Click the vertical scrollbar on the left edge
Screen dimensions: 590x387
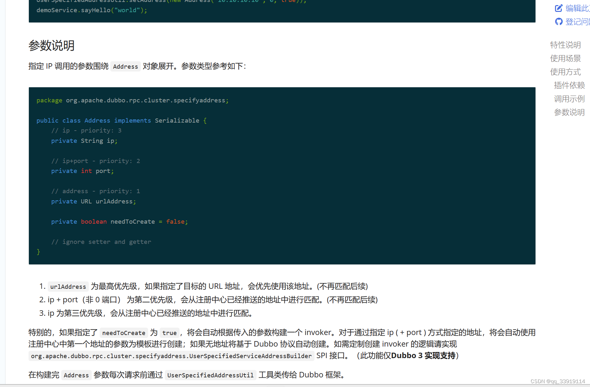pyautogui.click(x=3, y=193)
